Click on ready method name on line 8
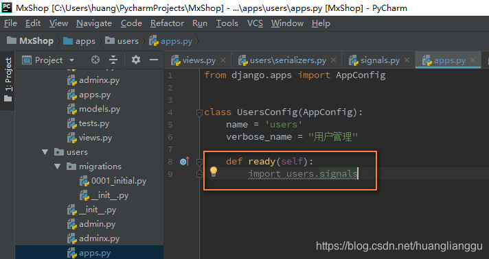This screenshot has width=489, height=259. [x=262, y=161]
